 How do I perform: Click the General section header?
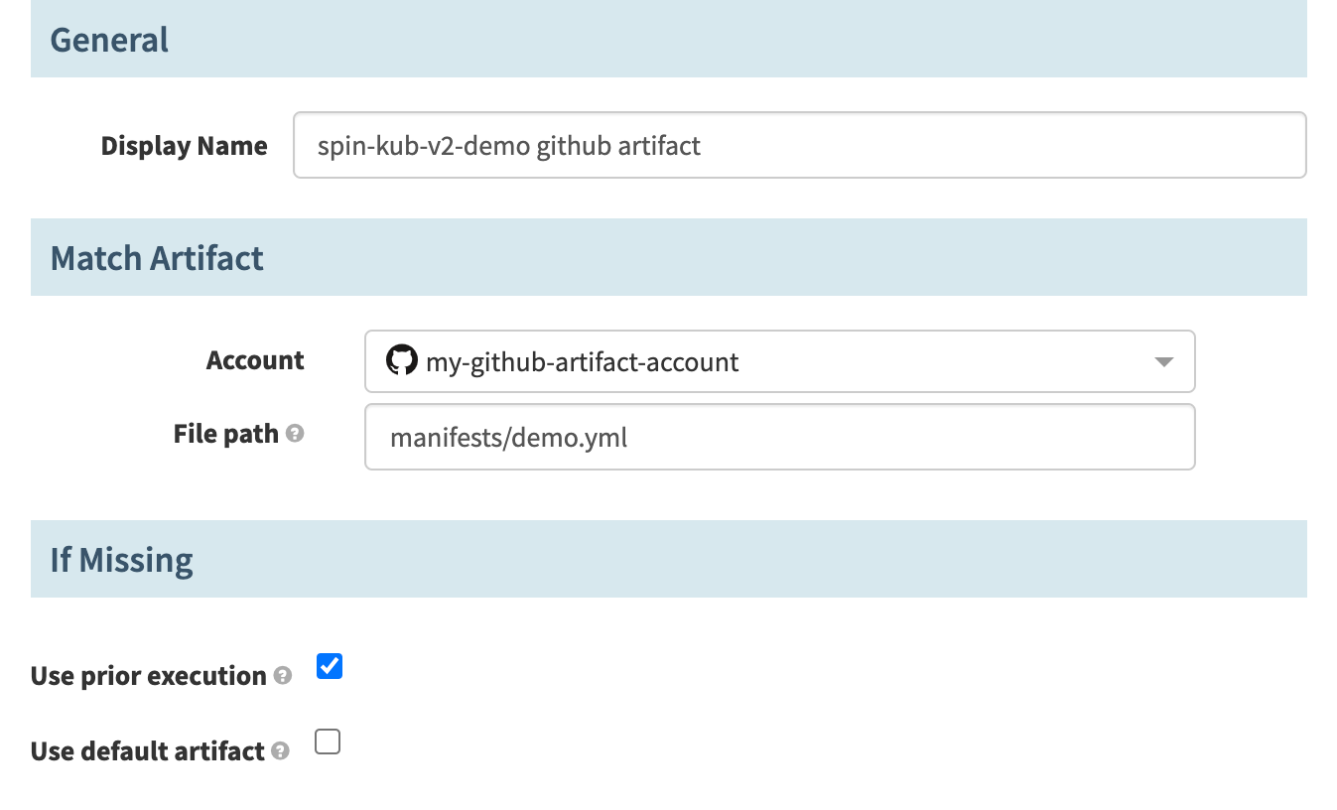(x=109, y=40)
